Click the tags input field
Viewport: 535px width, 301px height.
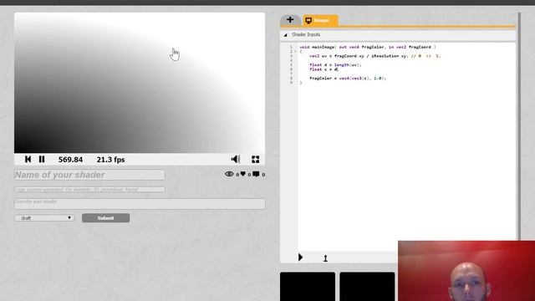pos(89,190)
